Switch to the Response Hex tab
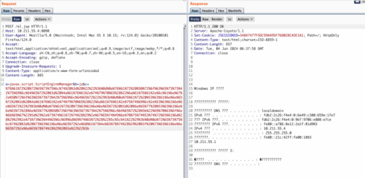This screenshot has width=365, height=178. (x=221, y=11)
